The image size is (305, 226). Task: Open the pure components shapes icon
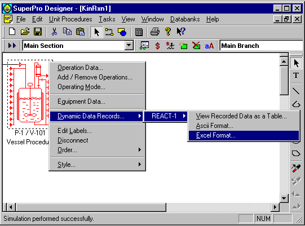(122, 32)
